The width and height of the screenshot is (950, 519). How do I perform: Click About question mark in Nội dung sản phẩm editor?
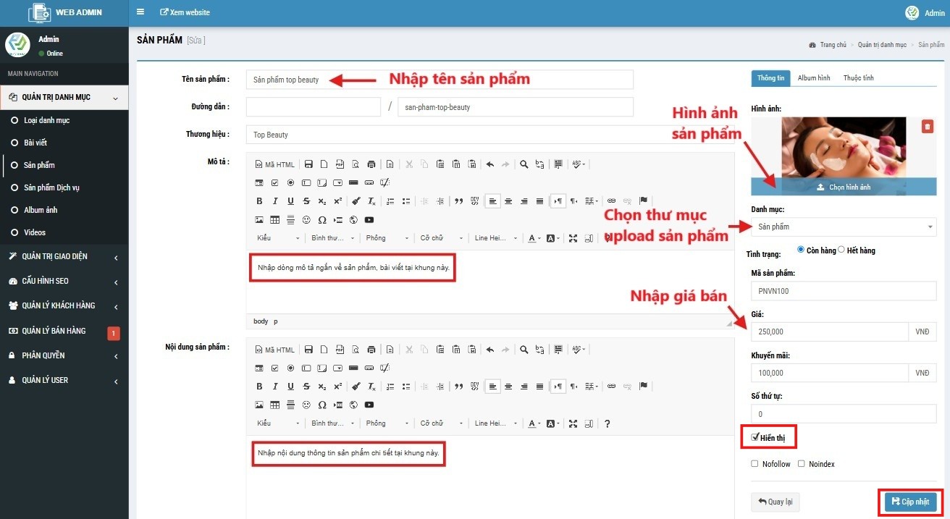(x=608, y=423)
